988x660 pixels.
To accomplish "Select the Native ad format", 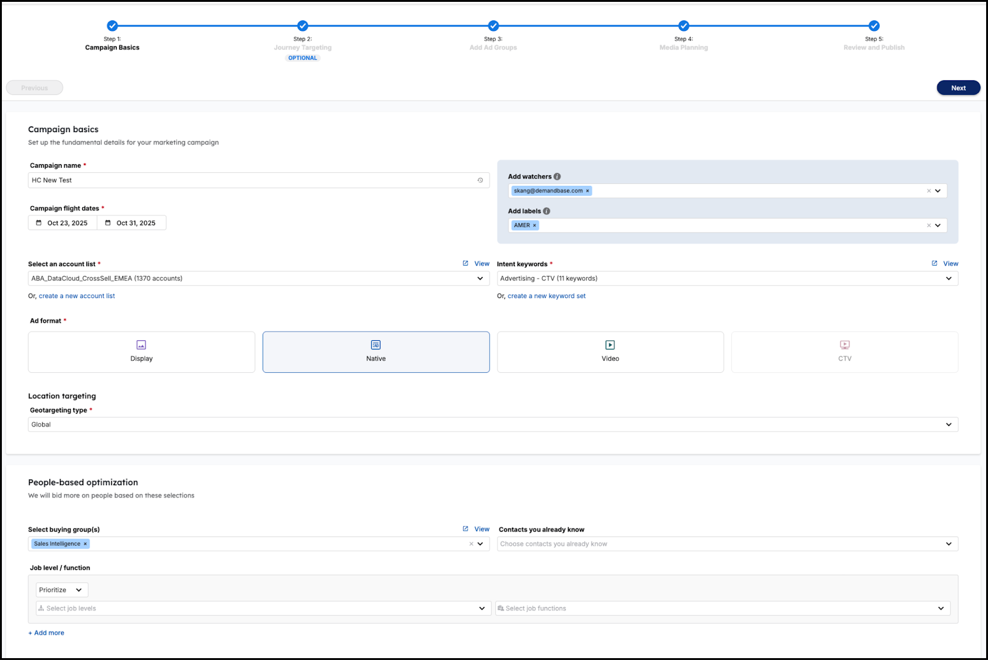I will coord(375,352).
